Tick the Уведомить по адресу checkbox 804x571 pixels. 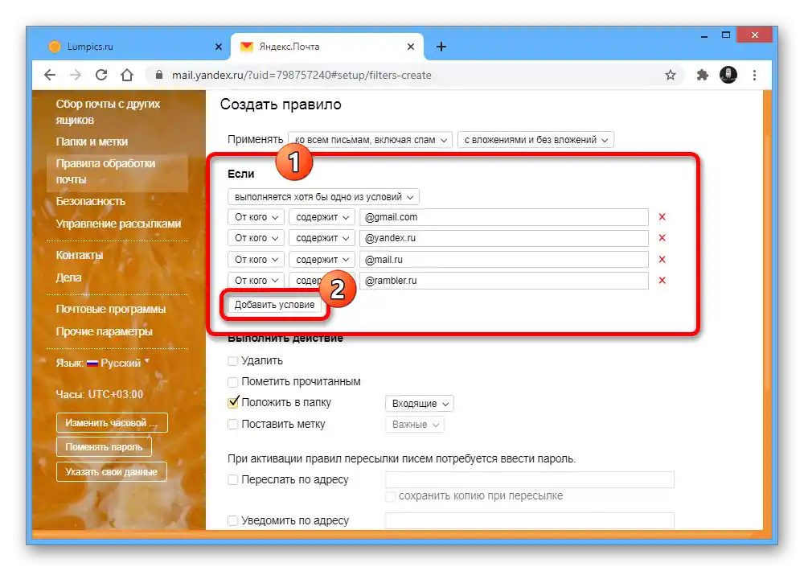pos(233,520)
